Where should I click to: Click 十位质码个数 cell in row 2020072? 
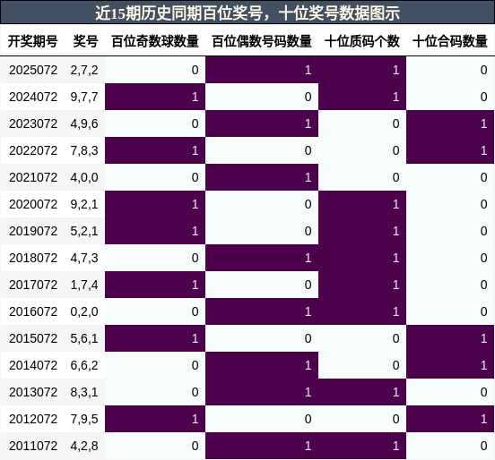point(362,204)
